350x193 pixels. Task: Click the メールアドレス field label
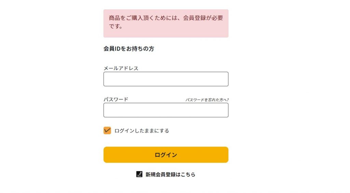(x=121, y=68)
